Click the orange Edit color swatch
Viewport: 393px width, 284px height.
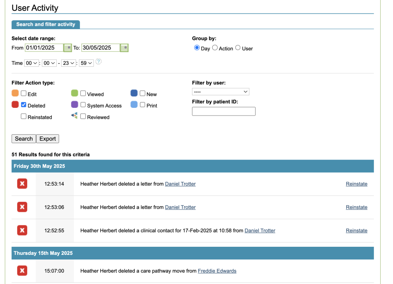15,93
